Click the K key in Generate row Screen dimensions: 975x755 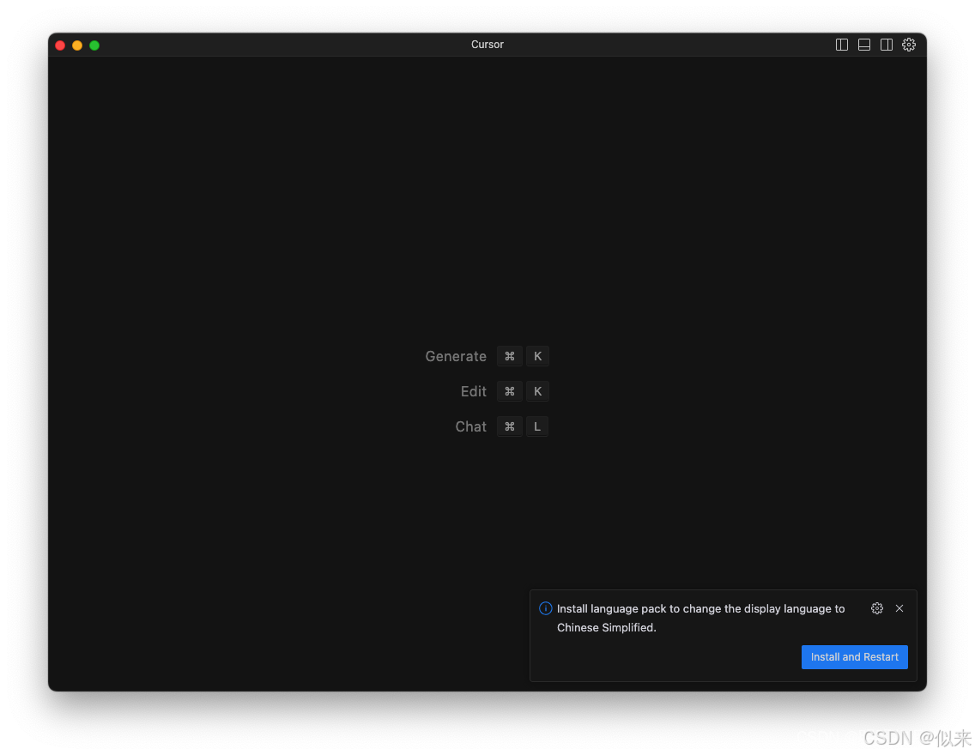537,356
